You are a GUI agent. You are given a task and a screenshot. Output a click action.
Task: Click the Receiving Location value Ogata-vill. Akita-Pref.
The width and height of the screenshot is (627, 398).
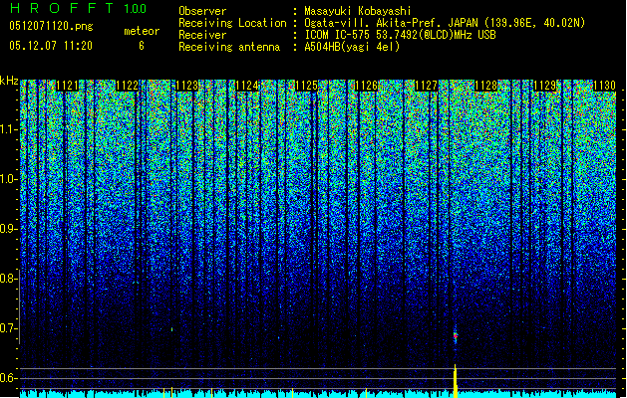click(x=374, y=23)
